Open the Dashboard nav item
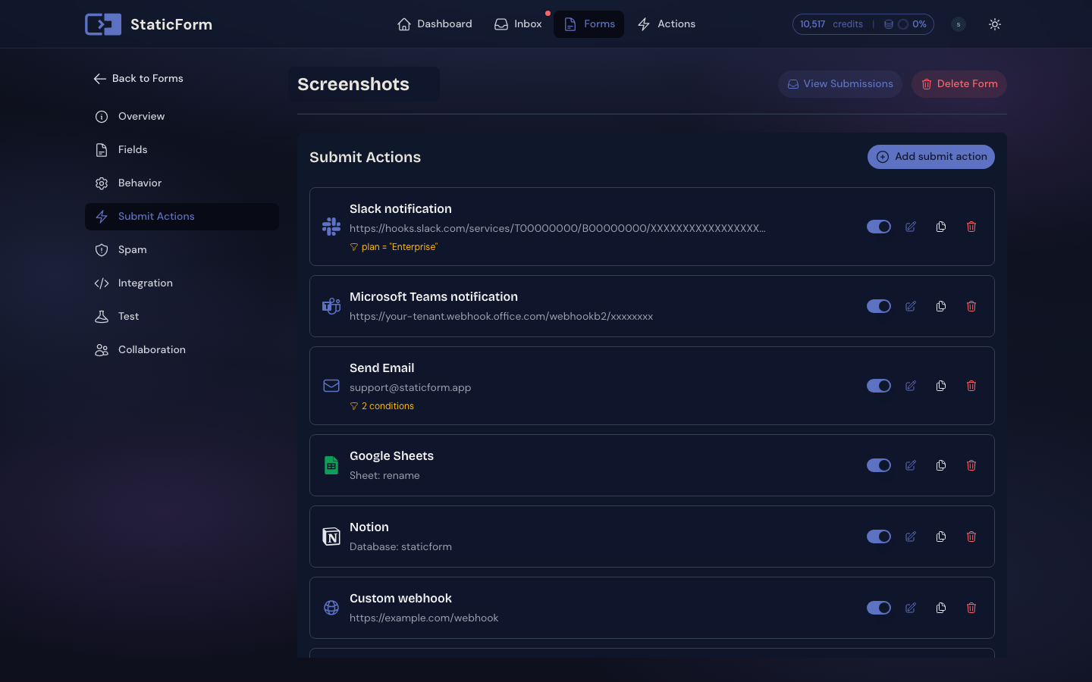 [x=435, y=24]
